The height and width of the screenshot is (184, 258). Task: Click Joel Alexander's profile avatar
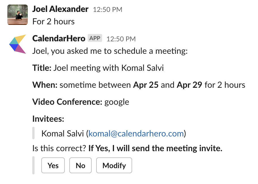(x=17, y=15)
